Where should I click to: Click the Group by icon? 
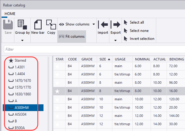[22, 25]
